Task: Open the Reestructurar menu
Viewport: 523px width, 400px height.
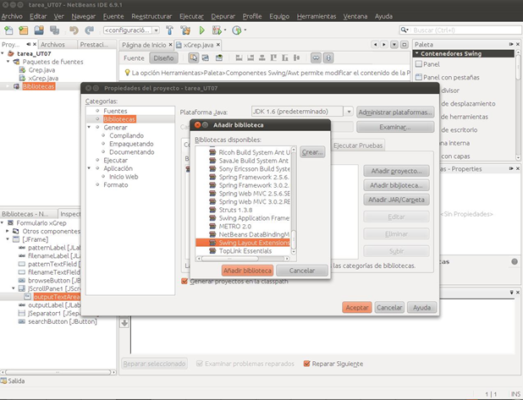Action: (151, 16)
